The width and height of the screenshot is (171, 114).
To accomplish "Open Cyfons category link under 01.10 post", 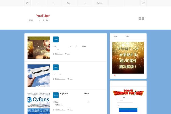I will tap(60, 110).
